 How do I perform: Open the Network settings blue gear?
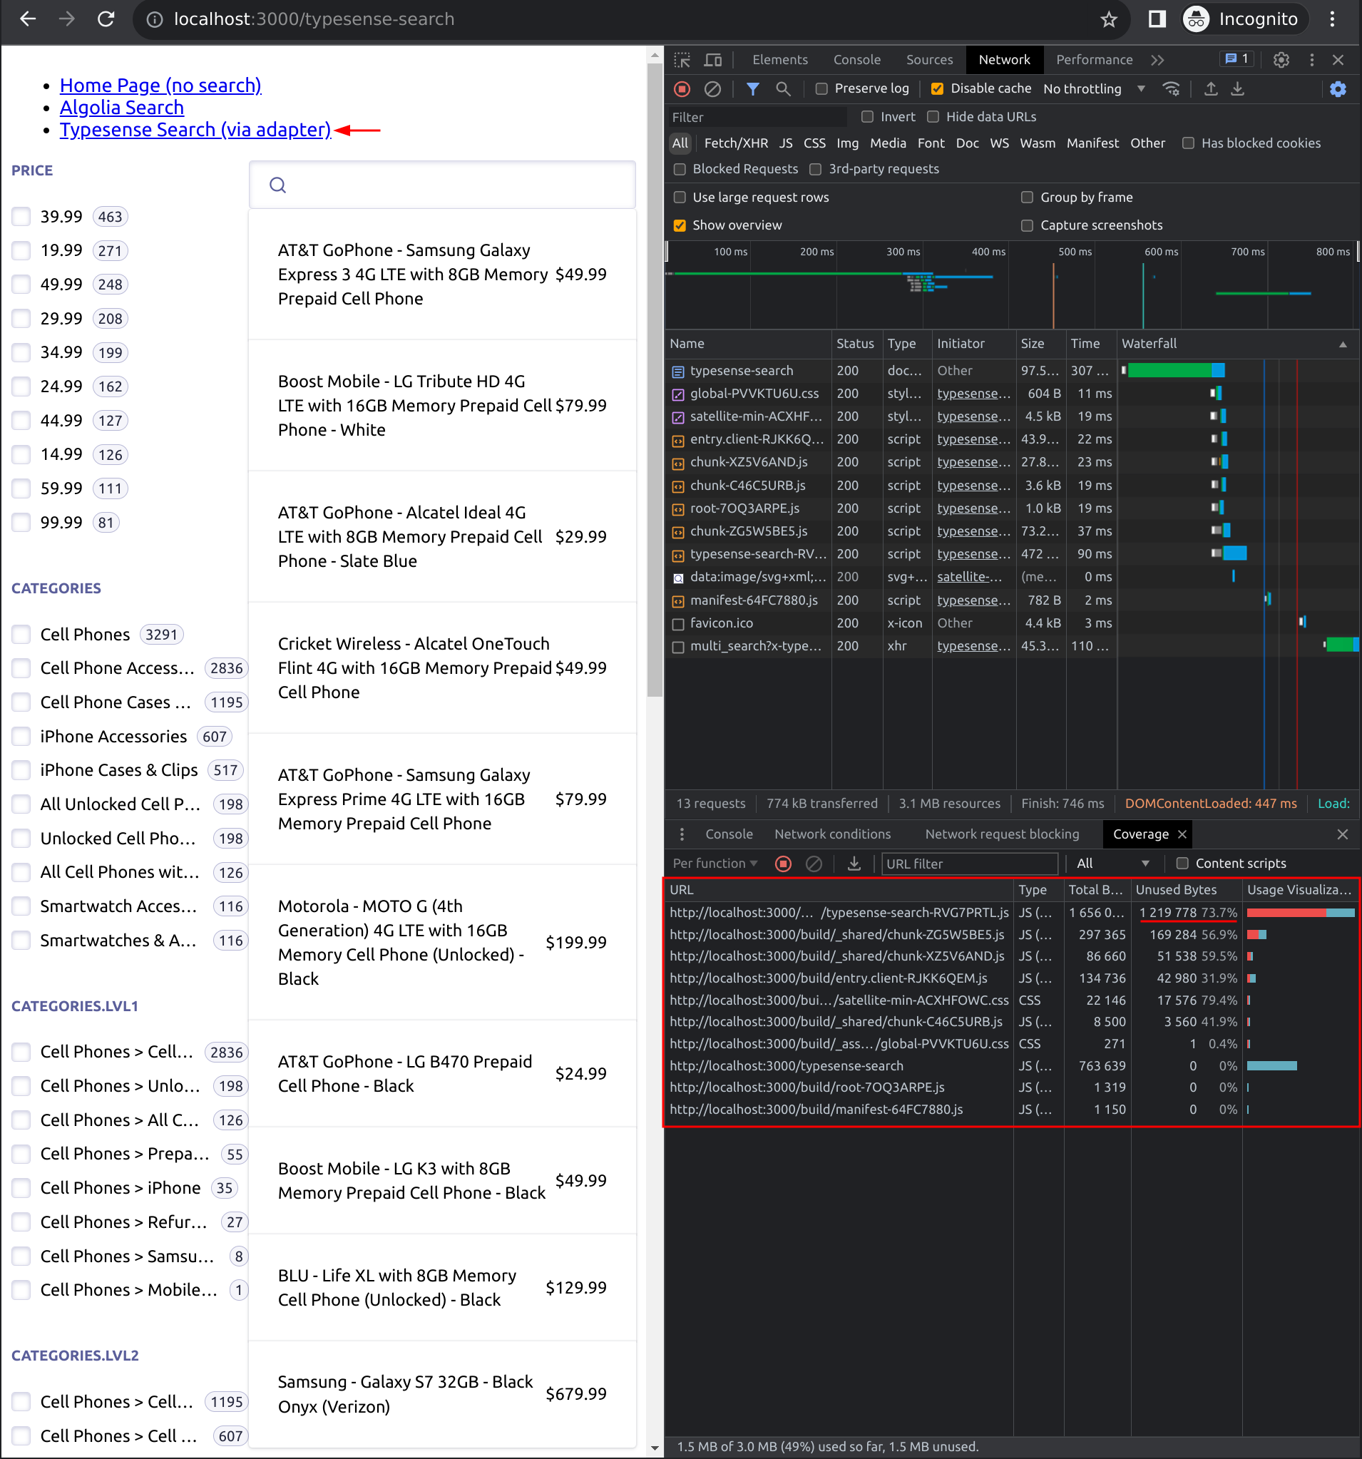[x=1338, y=89]
